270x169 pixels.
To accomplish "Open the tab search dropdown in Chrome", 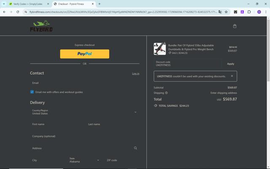I will pyautogui.click(x=4, y=4).
